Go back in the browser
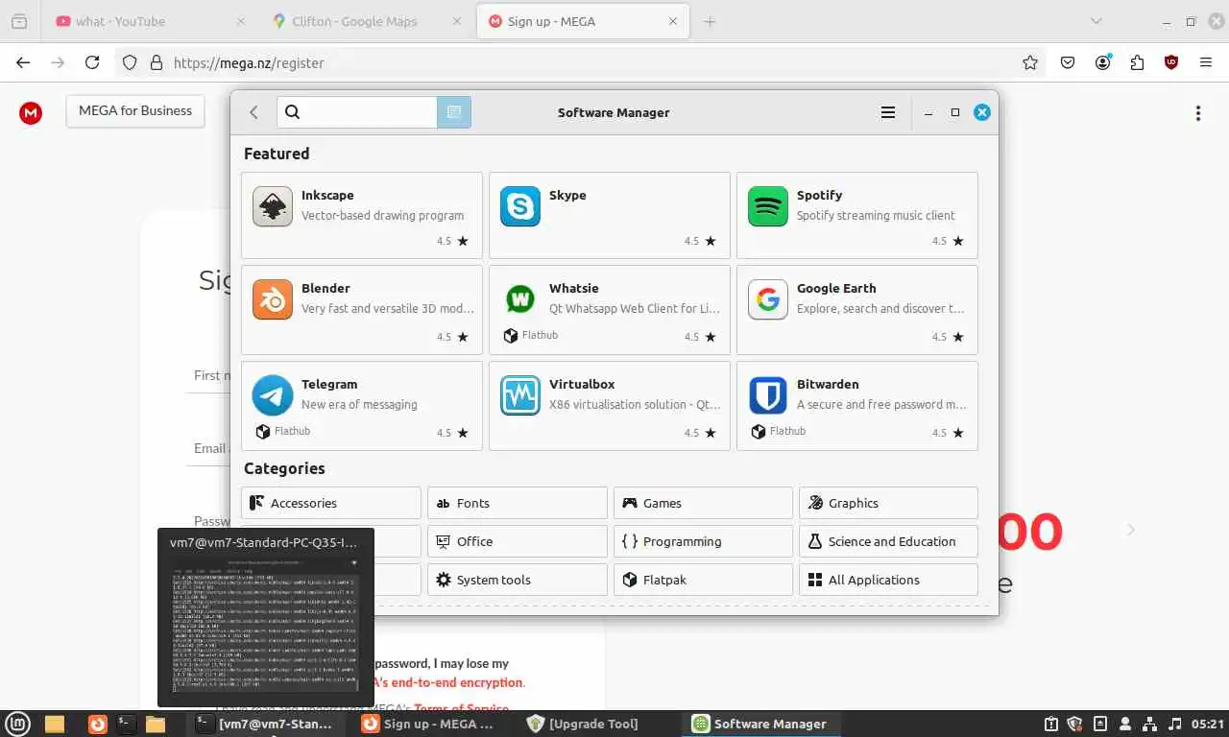Image resolution: width=1229 pixels, height=737 pixels. (23, 62)
